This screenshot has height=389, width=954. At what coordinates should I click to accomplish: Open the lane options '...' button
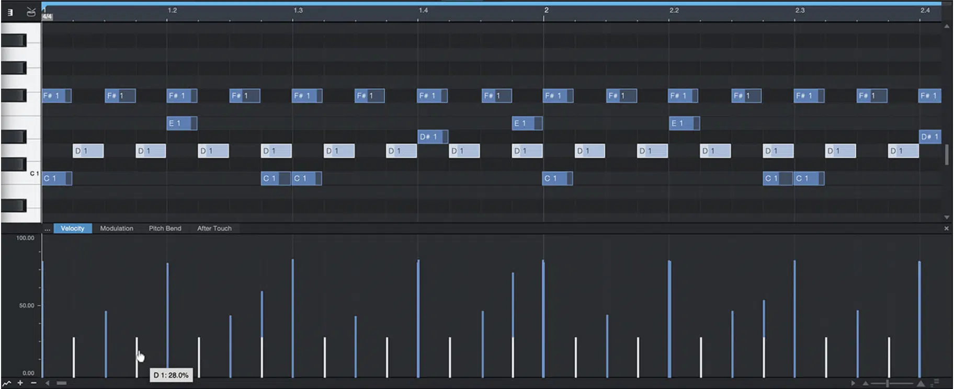click(x=47, y=228)
